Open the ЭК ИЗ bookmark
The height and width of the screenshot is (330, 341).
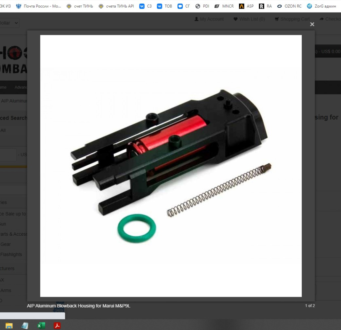(5, 6)
